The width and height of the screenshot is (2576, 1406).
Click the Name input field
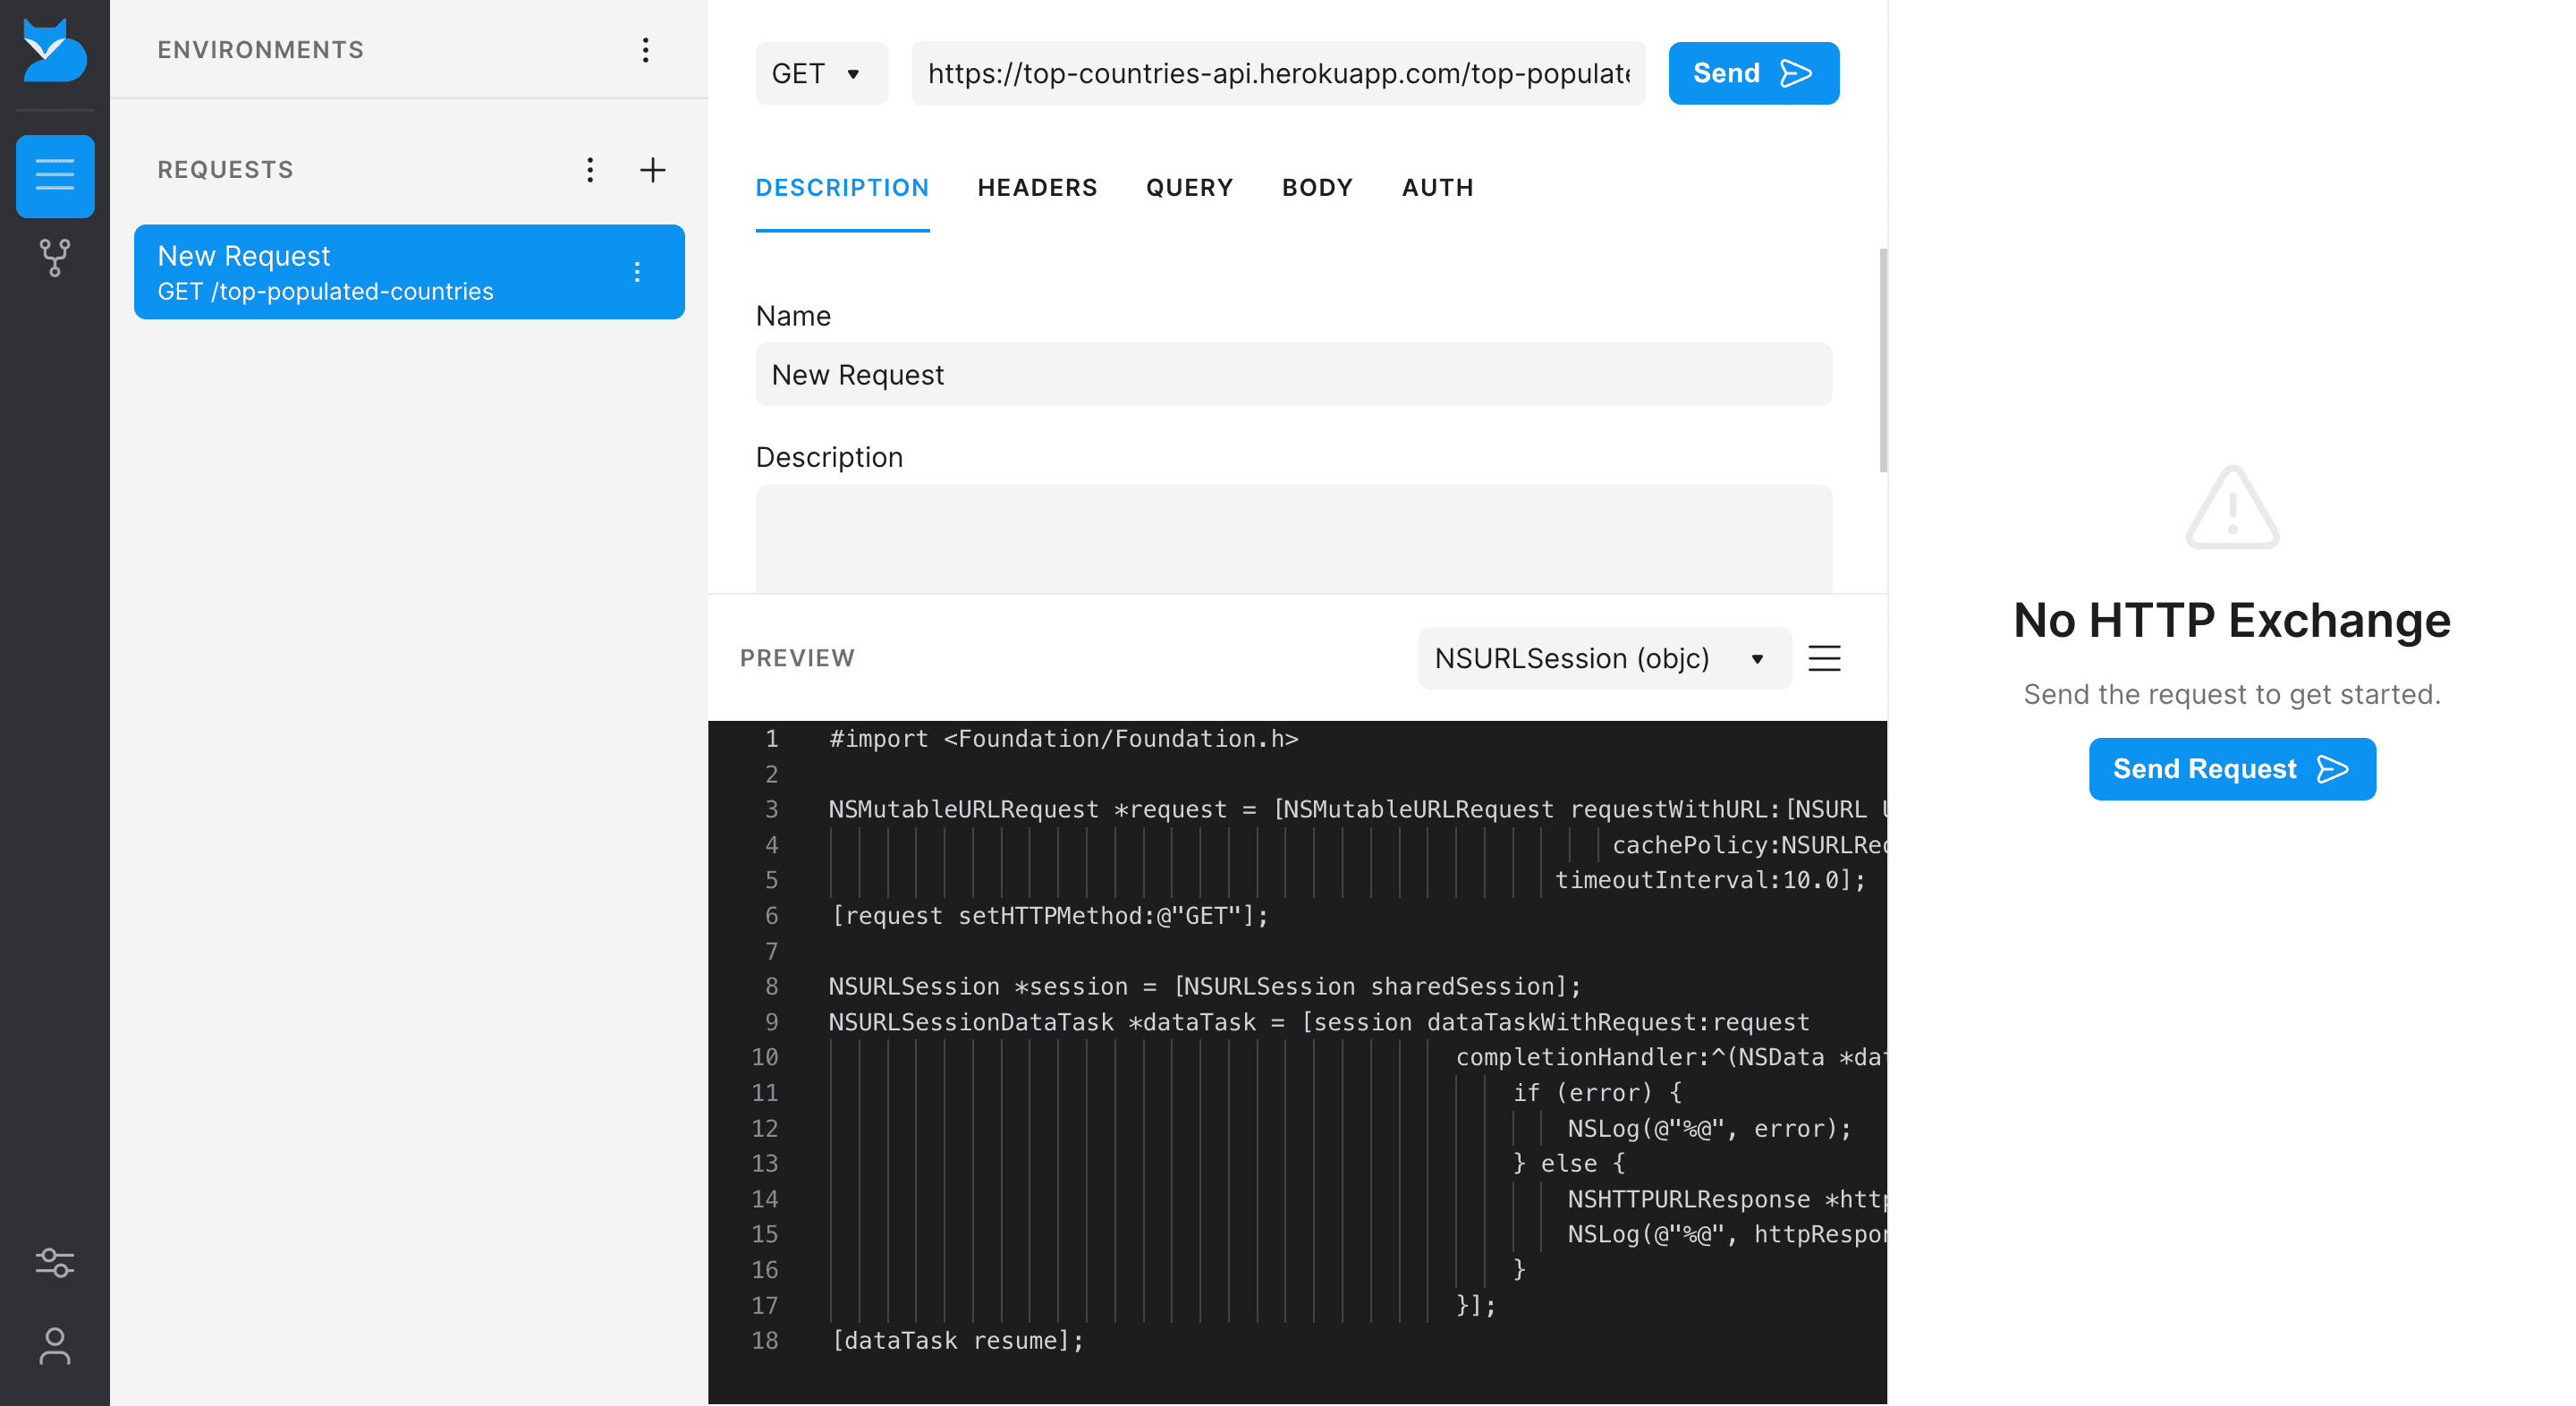[x=1293, y=374]
